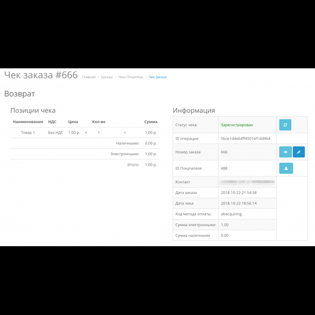315x315 pixels.
Task: Click the Наименование column header
Action: click(x=28, y=122)
